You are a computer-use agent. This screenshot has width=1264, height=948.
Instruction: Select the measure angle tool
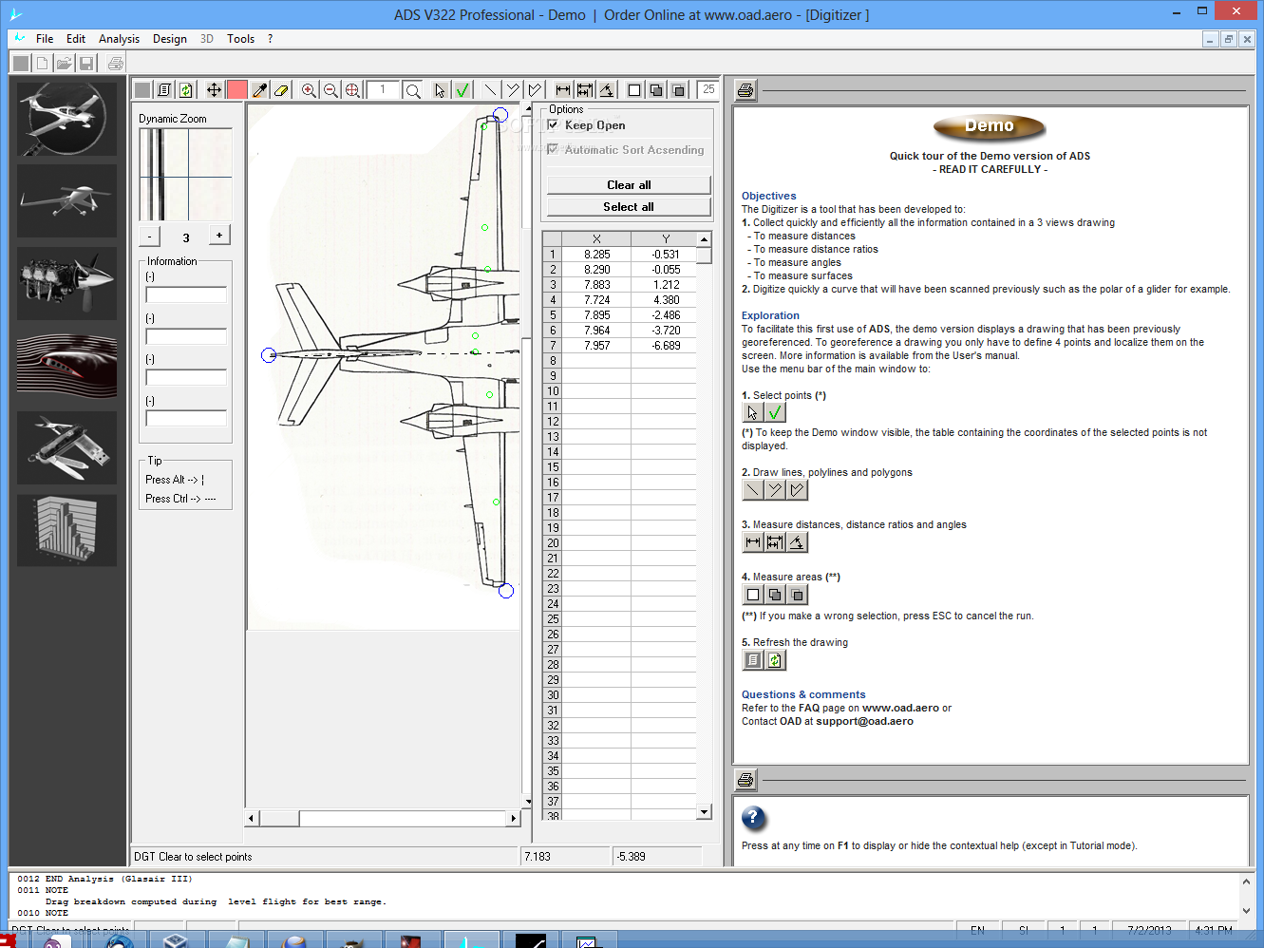pyautogui.click(x=607, y=90)
